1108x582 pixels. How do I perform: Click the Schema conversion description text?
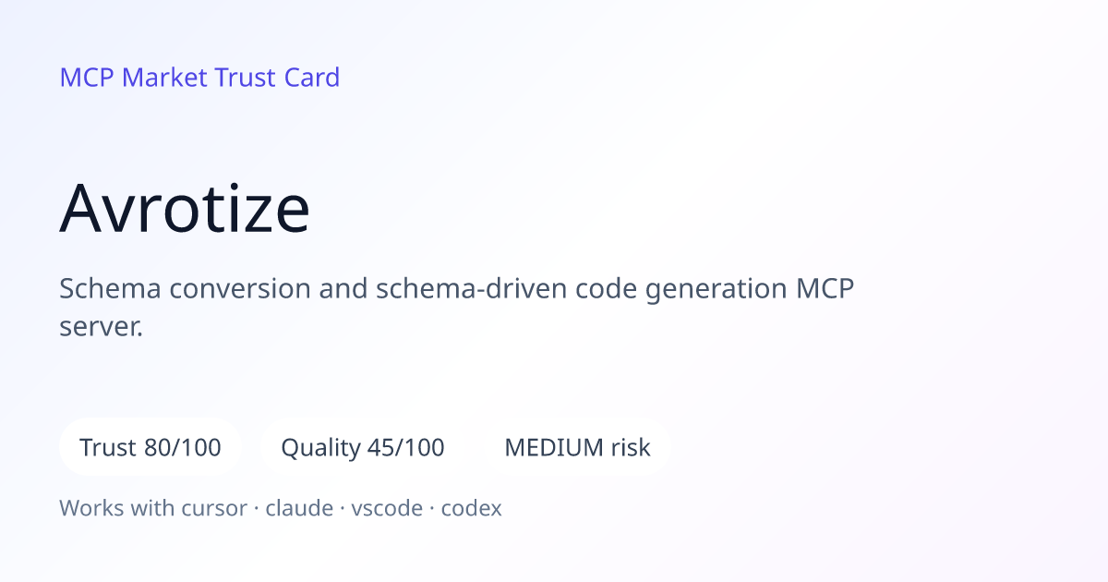tap(457, 307)
